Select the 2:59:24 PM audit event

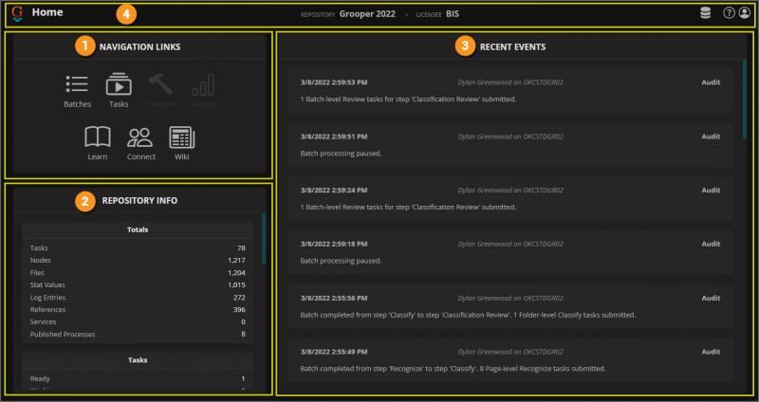click(x=510, y=199)
